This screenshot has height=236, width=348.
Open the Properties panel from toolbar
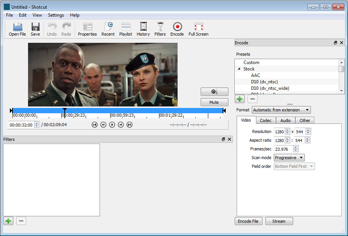pos(87,29)
